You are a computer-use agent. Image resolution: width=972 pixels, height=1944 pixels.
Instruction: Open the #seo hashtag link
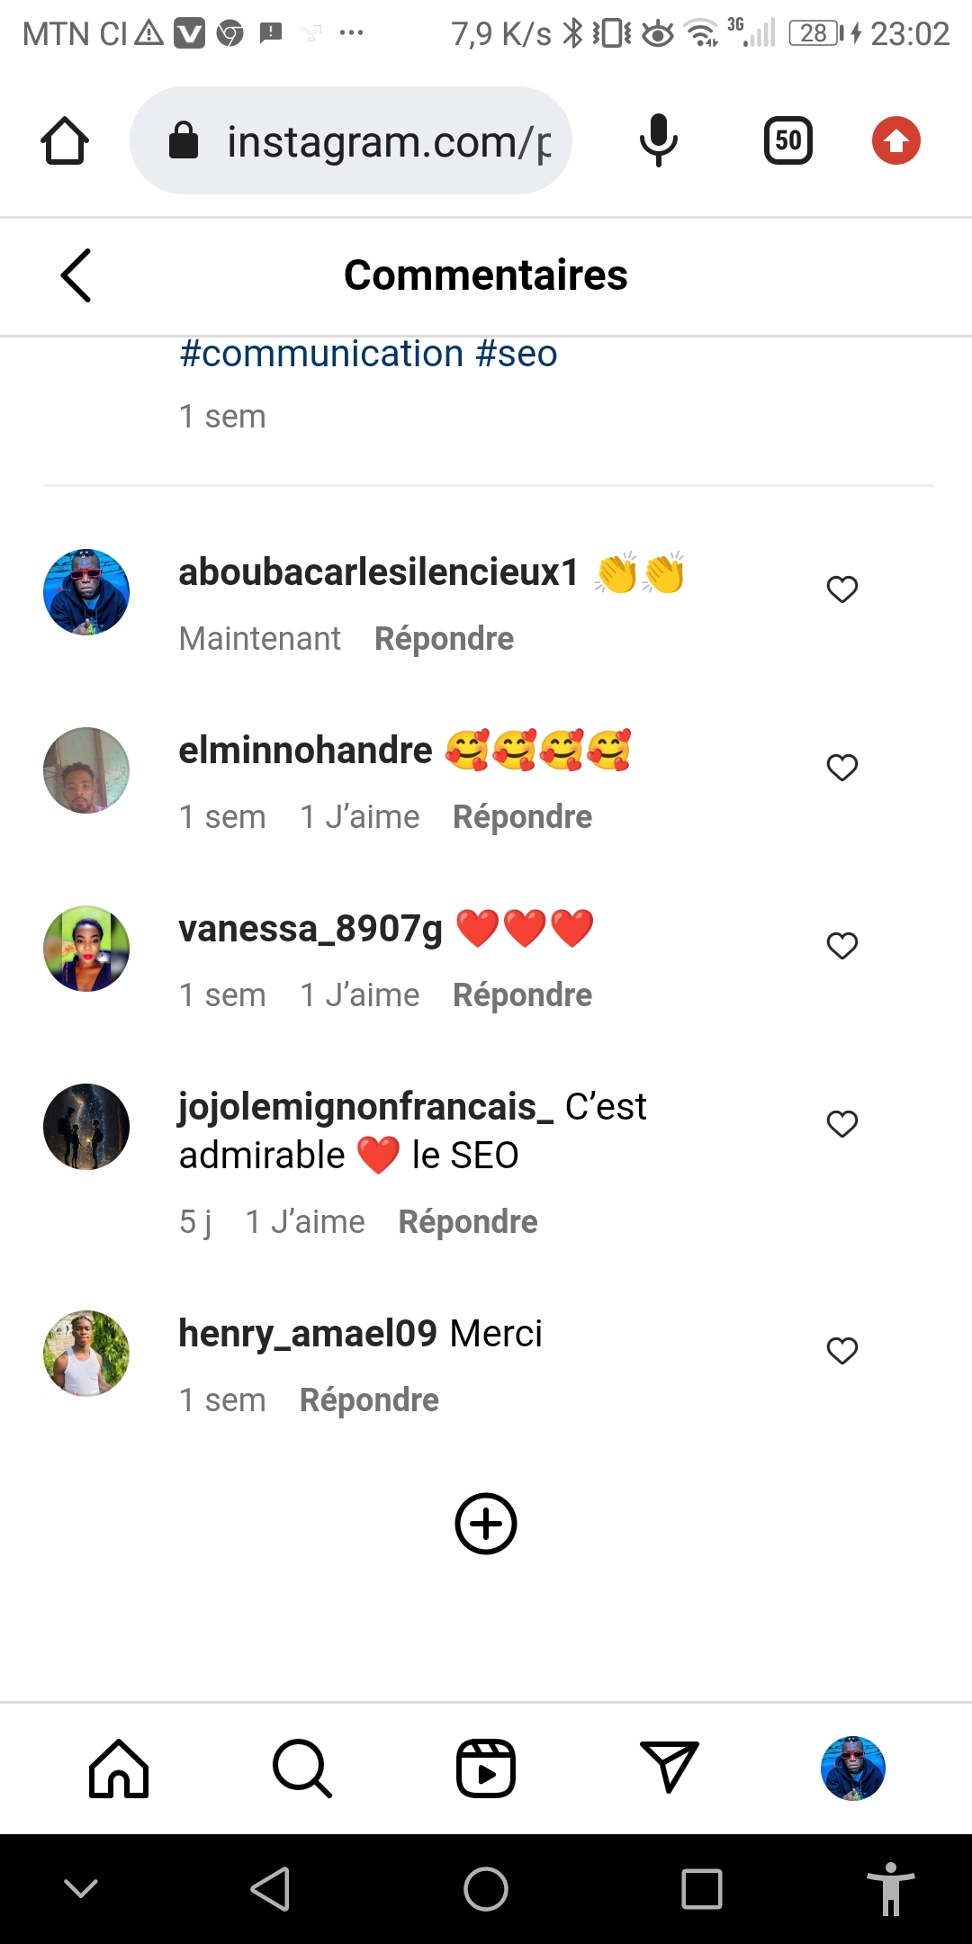pyautogui.click(x=517, y=355)
